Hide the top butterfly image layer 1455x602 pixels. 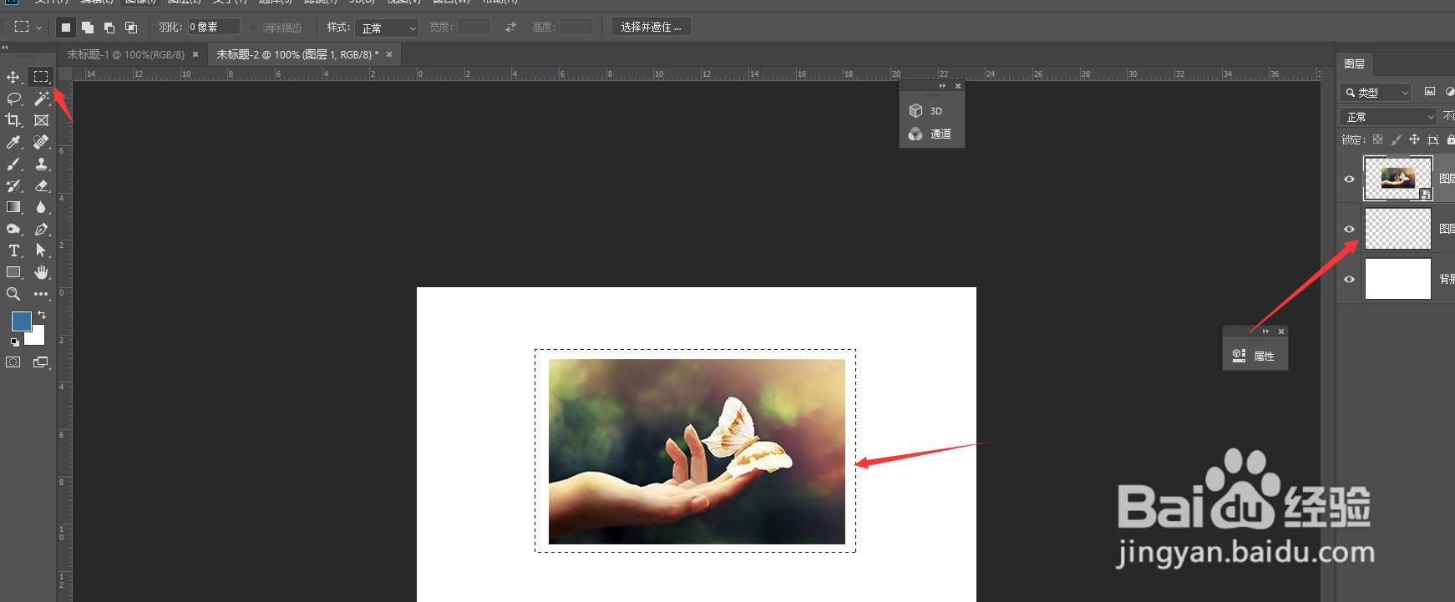(x=1349, y=179)
